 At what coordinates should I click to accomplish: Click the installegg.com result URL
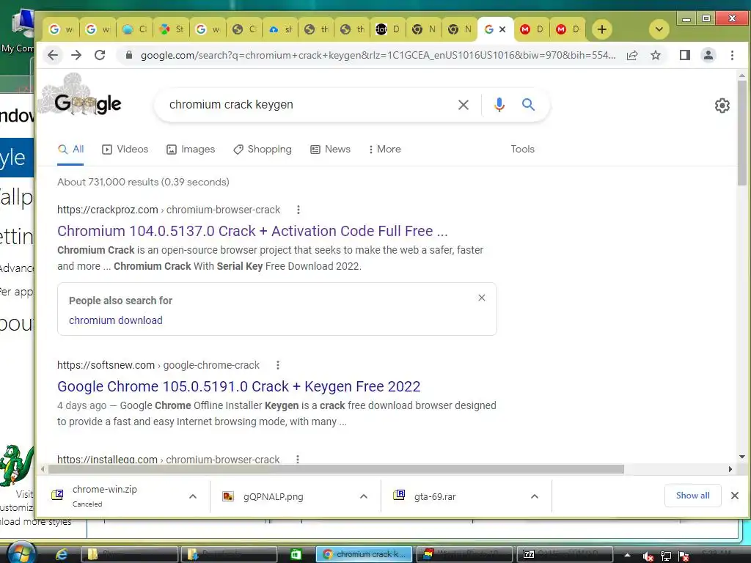168,459
